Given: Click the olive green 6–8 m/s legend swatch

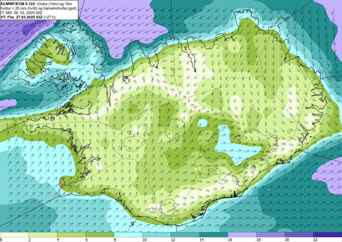Looking at the screenshot, I should pyautogui.click(x=100, y=234).
